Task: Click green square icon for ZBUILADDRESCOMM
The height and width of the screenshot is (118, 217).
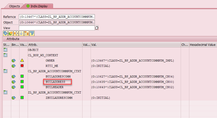Action: (22, 97)
